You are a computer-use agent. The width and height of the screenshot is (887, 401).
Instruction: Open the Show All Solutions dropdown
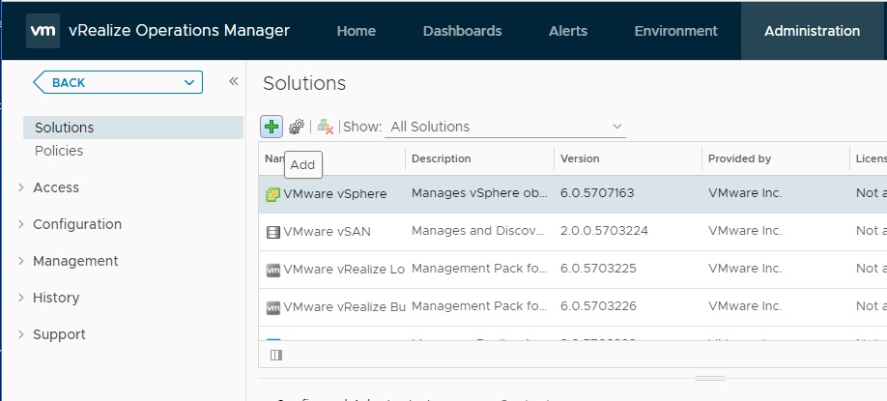click(x=505, y=127)
